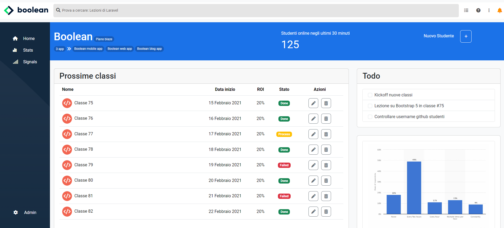Viewport: 504px width, 228px height.
Task: Click the Boolean mobile app tag
Action: pyautogui.click(x=88, y=49)
